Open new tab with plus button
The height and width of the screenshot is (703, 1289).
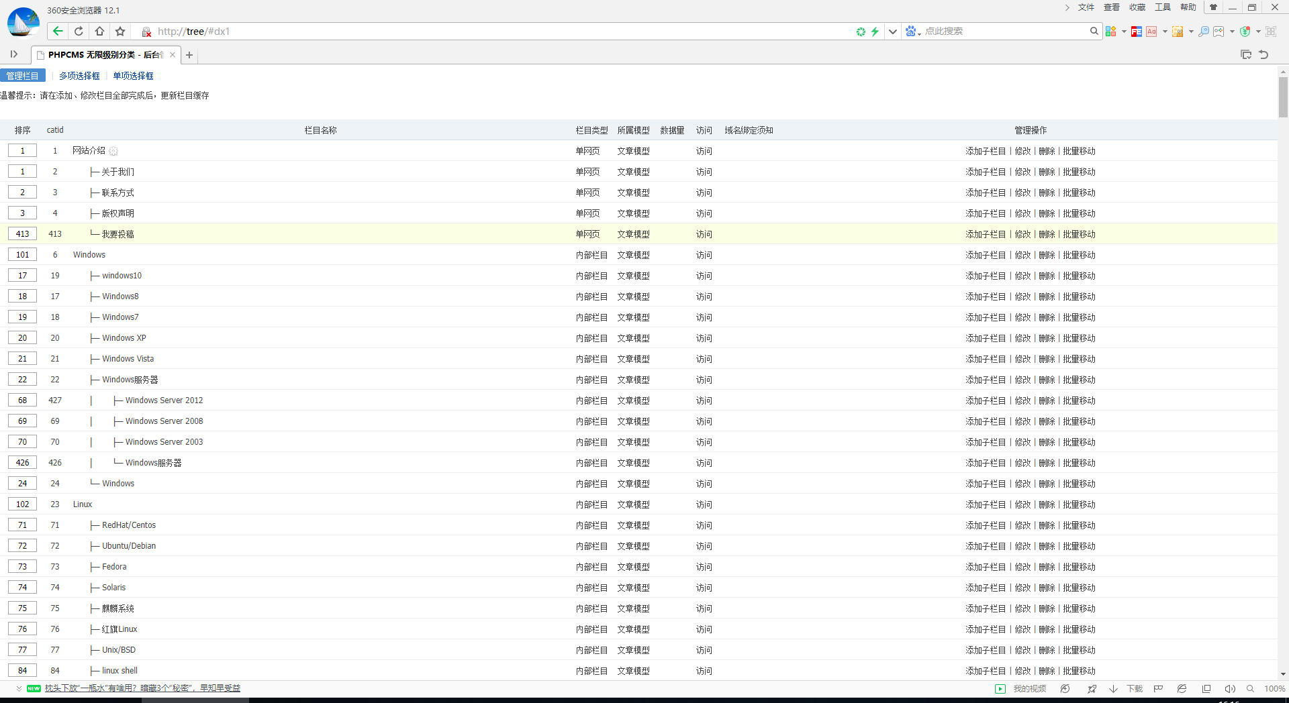coord(189,55)
